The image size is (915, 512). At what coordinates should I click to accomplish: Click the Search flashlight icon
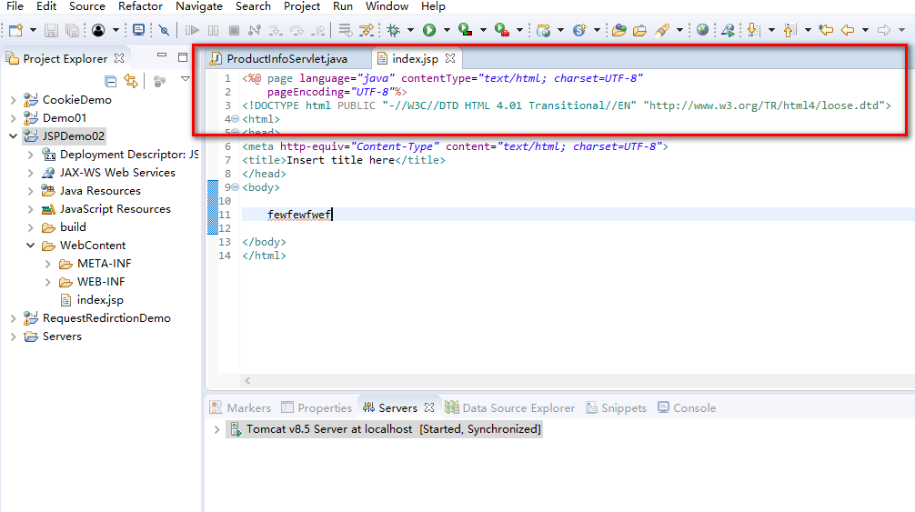click(x=662, y=30)
